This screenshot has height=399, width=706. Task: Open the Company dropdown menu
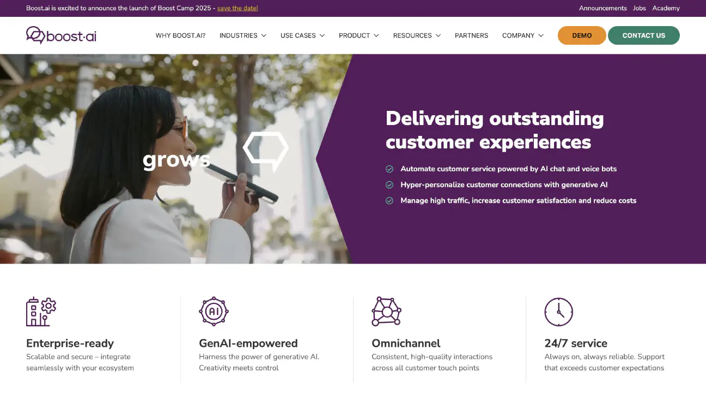tap(523, 35)
